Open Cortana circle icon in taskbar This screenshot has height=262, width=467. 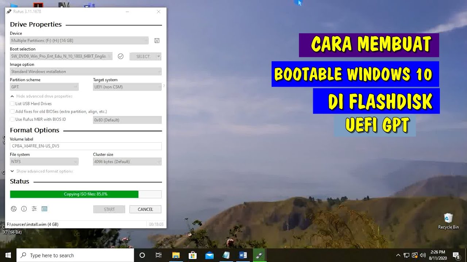pyautogui.click(x=142, y=255)
